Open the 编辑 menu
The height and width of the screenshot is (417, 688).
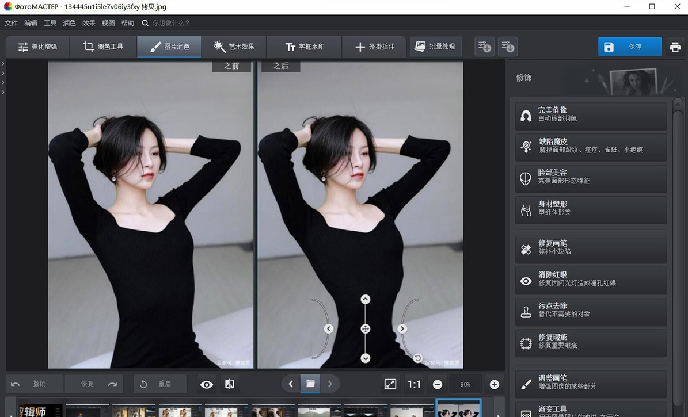(x=31, y=23)
